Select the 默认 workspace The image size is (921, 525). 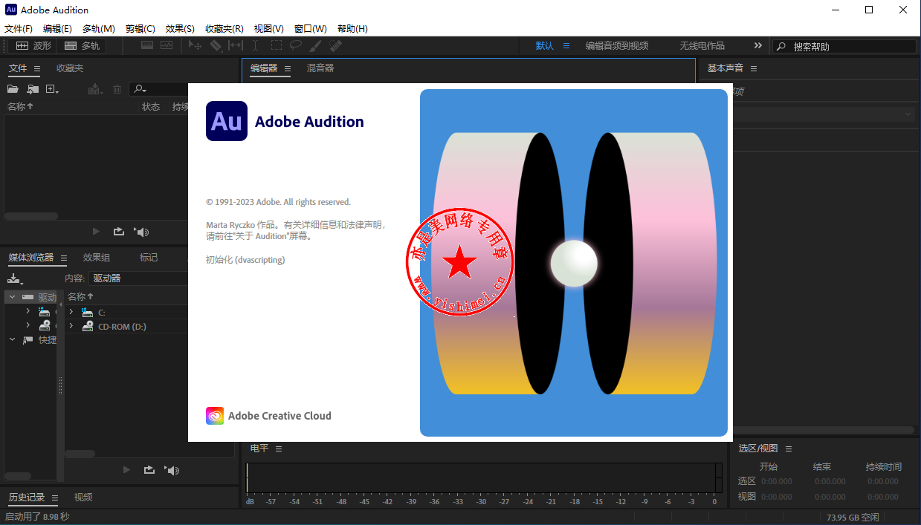click(545, 46)
